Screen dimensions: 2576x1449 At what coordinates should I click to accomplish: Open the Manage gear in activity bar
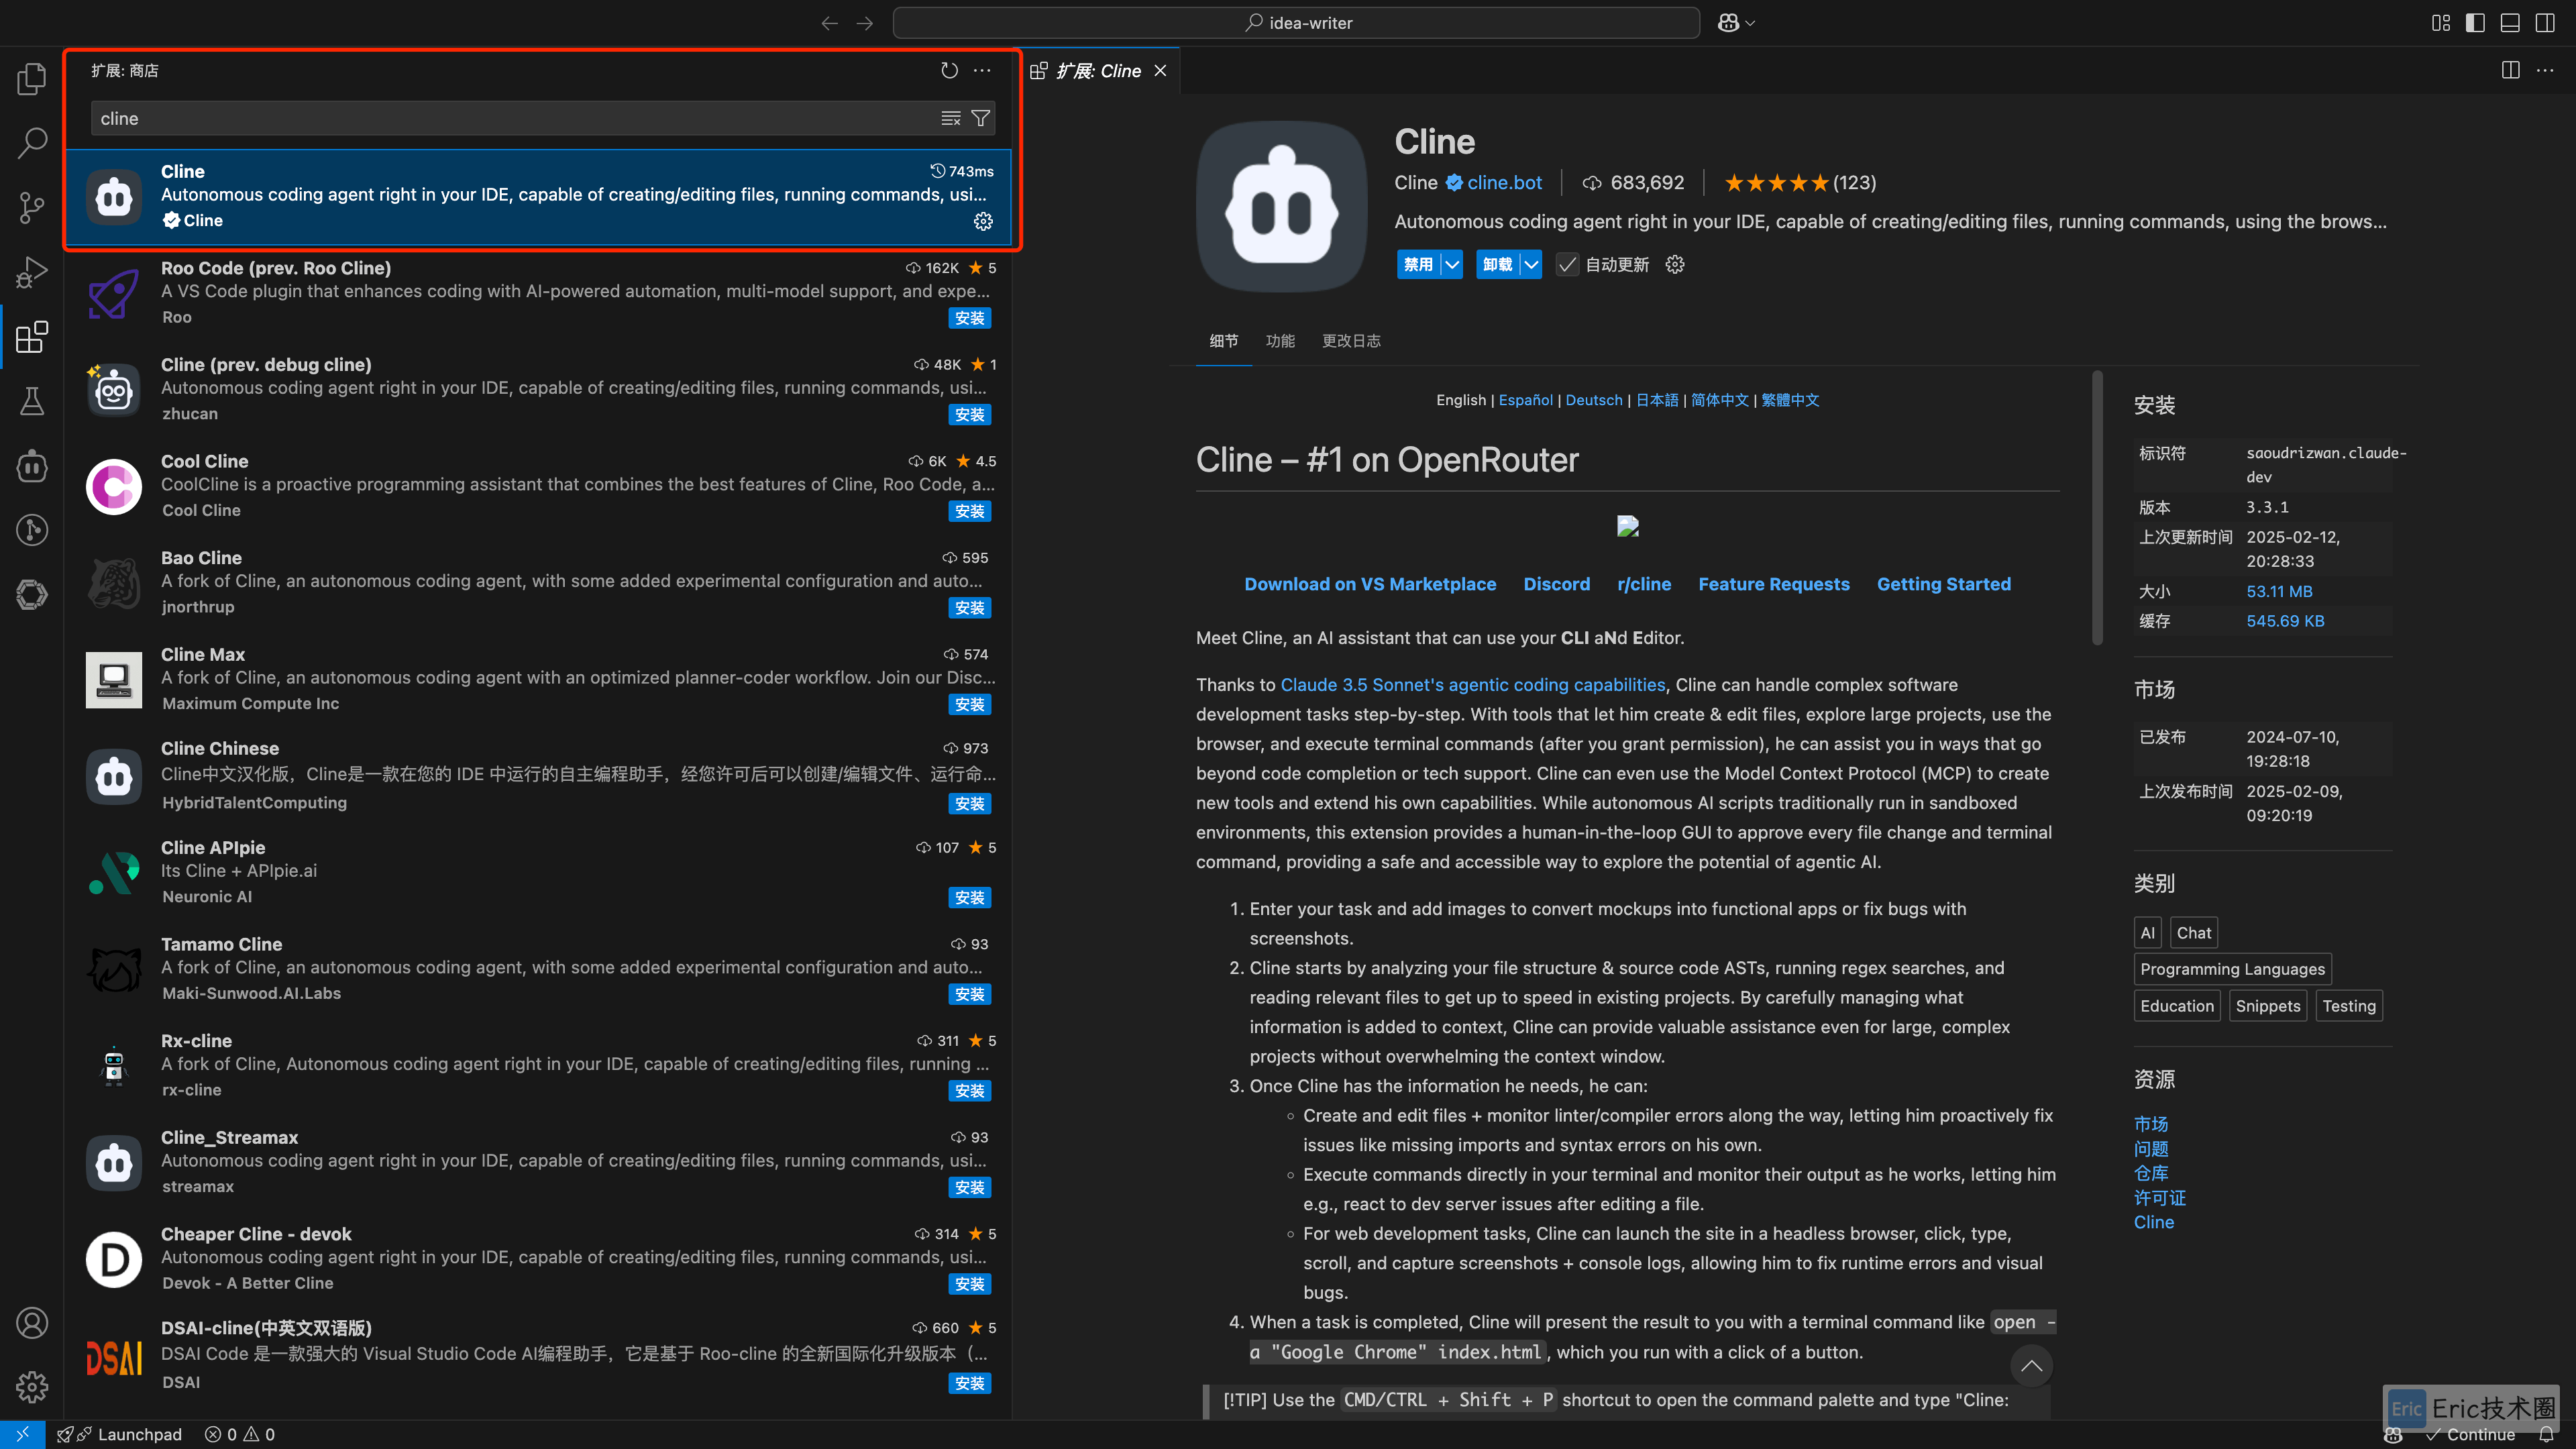[x=32, y=1387]
